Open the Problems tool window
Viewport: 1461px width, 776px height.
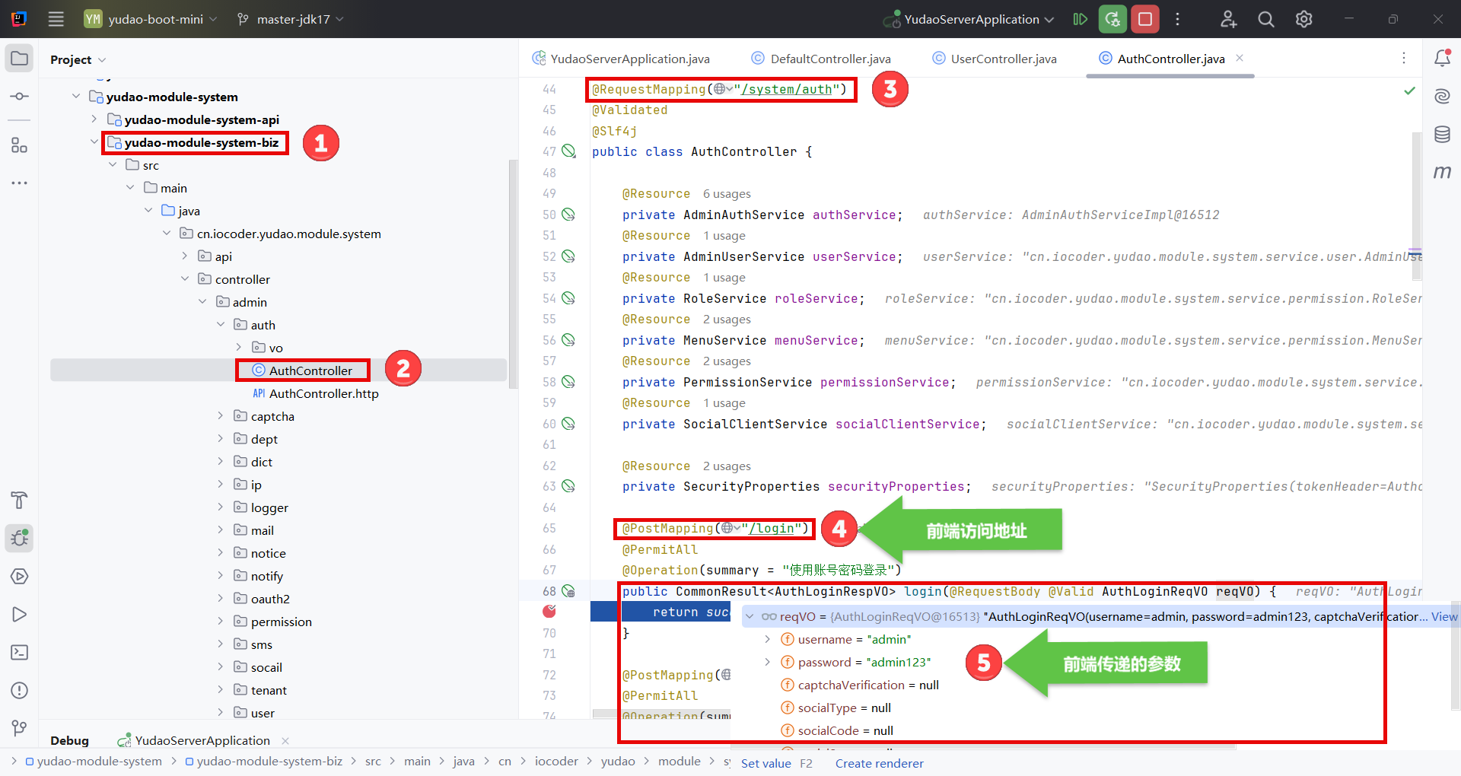(x=19, y=690)
